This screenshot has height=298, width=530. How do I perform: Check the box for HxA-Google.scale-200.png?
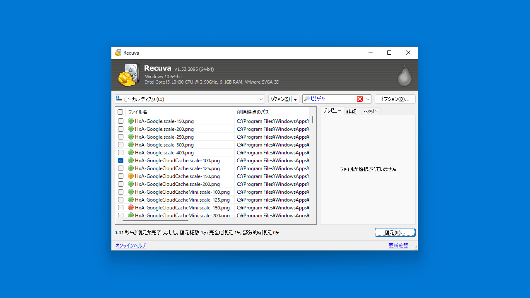(120, 129)
